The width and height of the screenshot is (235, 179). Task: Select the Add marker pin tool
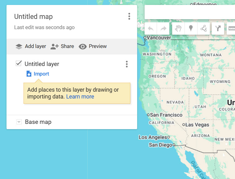(191, 28)
